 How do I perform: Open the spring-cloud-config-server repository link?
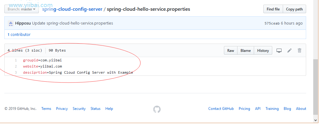pos(72,9)
